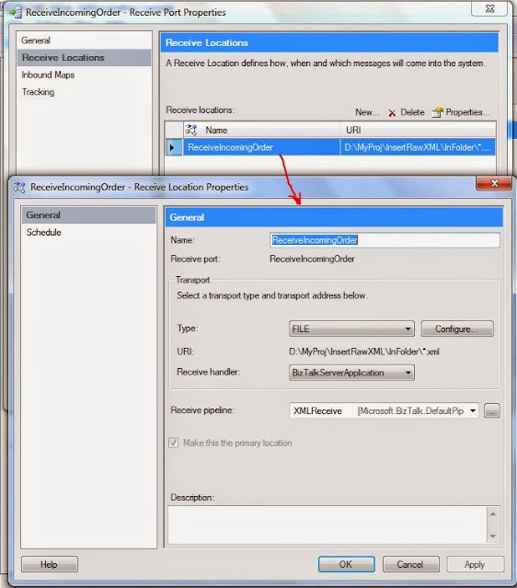
Task: Click the Help button
Action: (50, 564)
